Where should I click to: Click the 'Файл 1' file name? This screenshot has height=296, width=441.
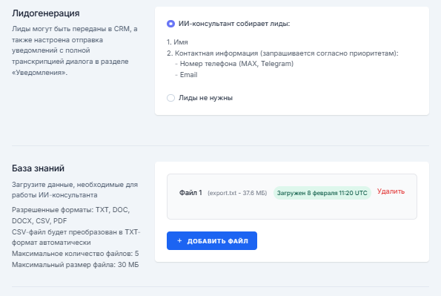pyautogui.click(x=190, y=193)
